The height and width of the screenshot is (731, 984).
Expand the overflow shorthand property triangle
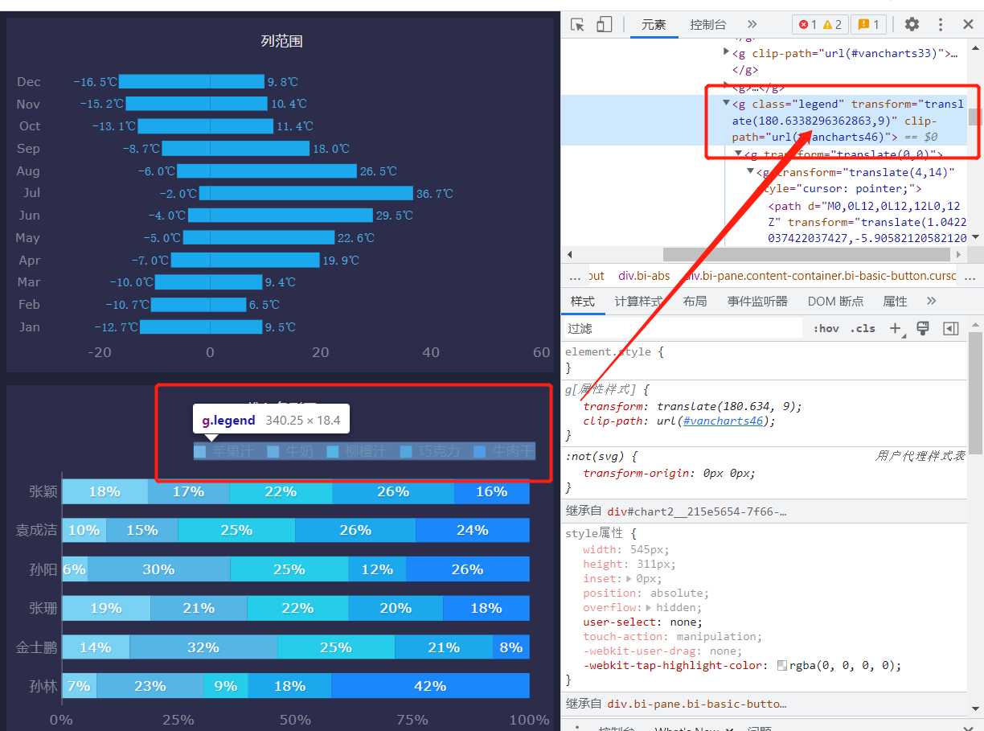point(649,607)
